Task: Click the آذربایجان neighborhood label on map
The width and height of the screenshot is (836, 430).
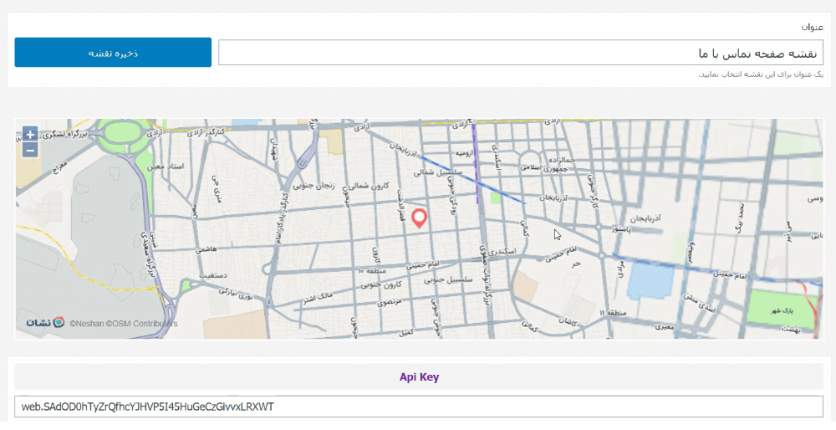Action: [645, 218]
